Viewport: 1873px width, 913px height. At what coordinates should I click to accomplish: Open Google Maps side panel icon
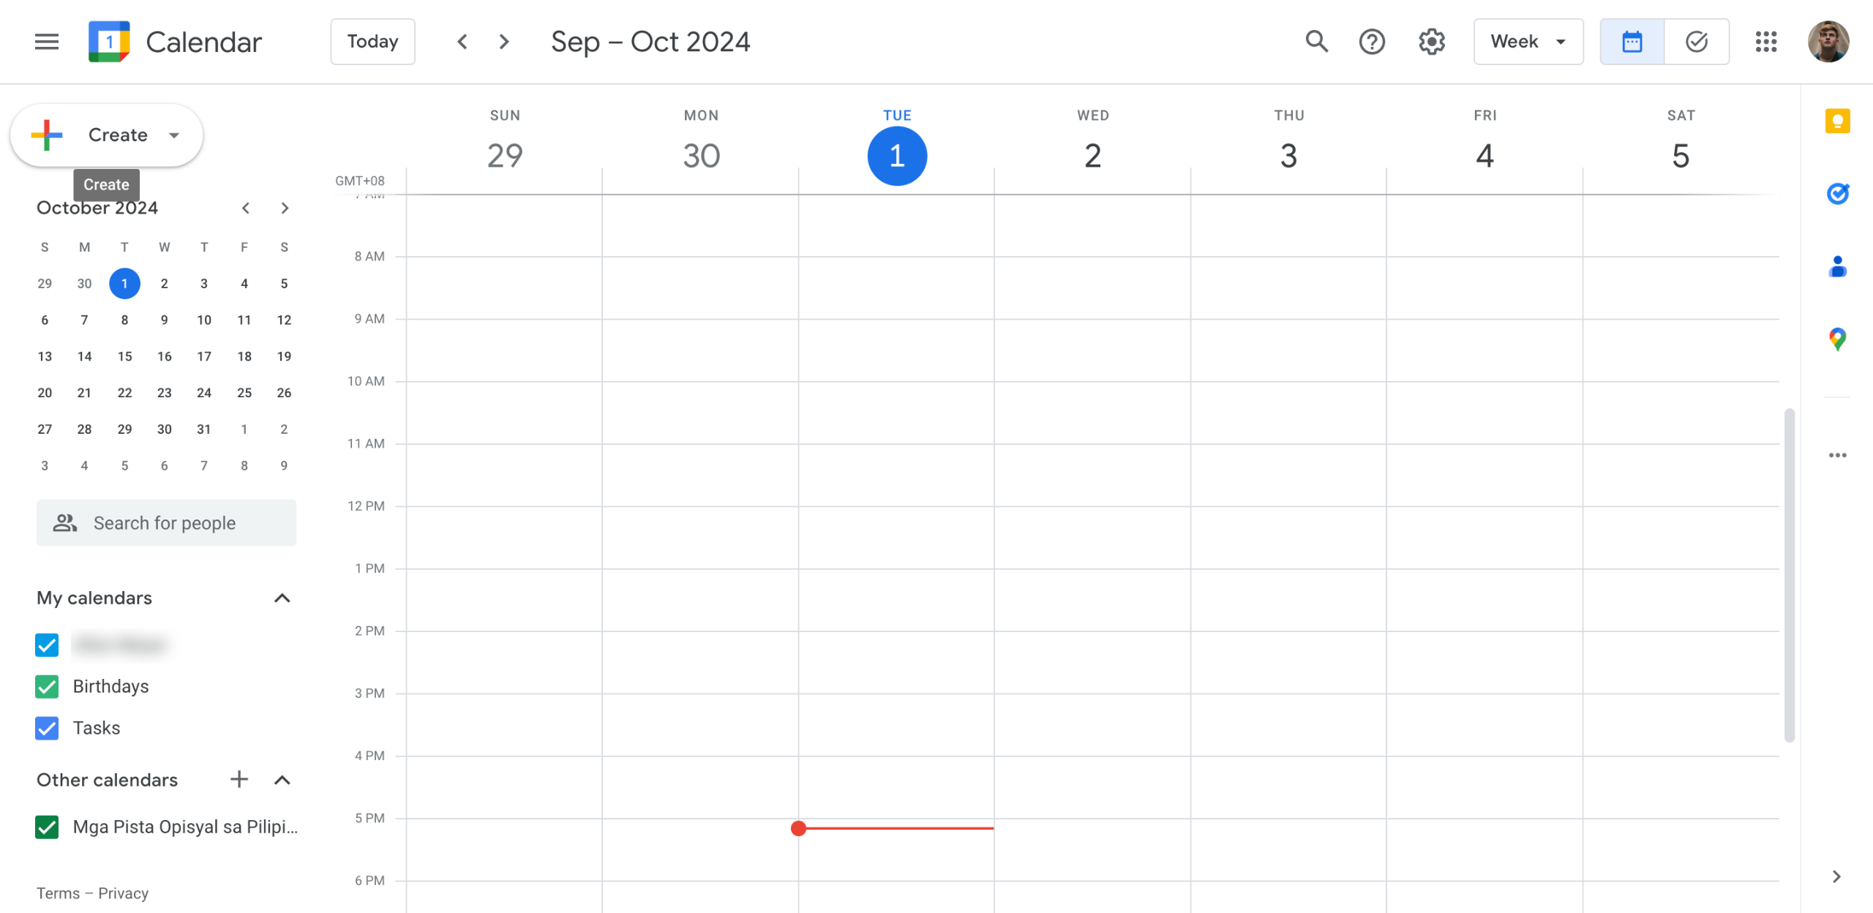[1837, 339]
